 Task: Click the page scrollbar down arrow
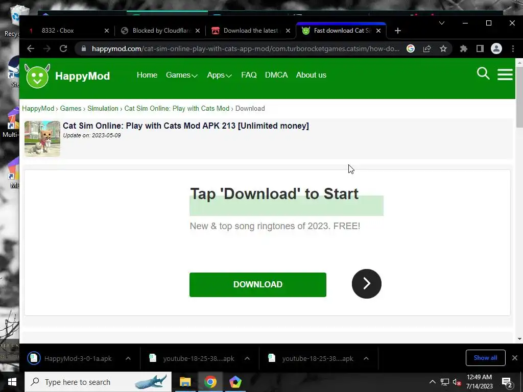click(x=519, y=339)
